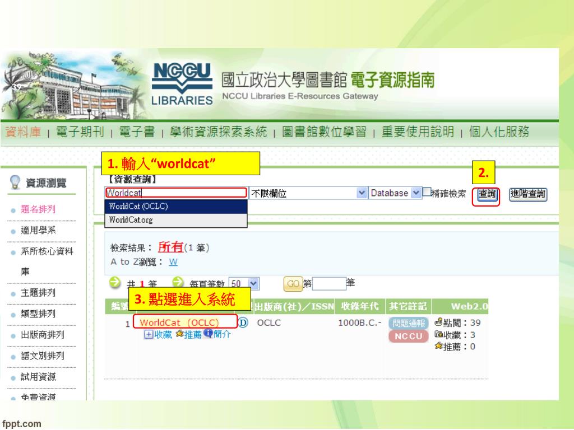Select 語文別排列 in sidebar
The height and width of the screenshot is (430, 574).
point(43,356)
